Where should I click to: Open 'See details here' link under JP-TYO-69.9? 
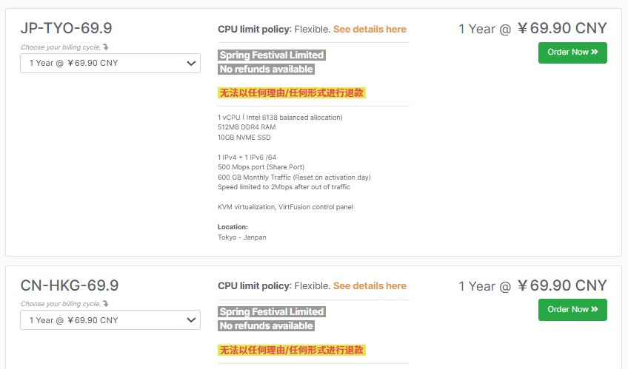coord(370,30)
